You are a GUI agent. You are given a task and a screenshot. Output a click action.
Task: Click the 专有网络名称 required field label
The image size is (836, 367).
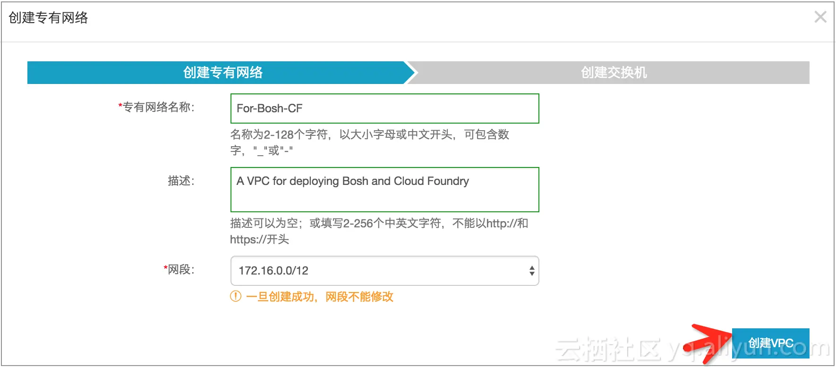click(157, 107)
